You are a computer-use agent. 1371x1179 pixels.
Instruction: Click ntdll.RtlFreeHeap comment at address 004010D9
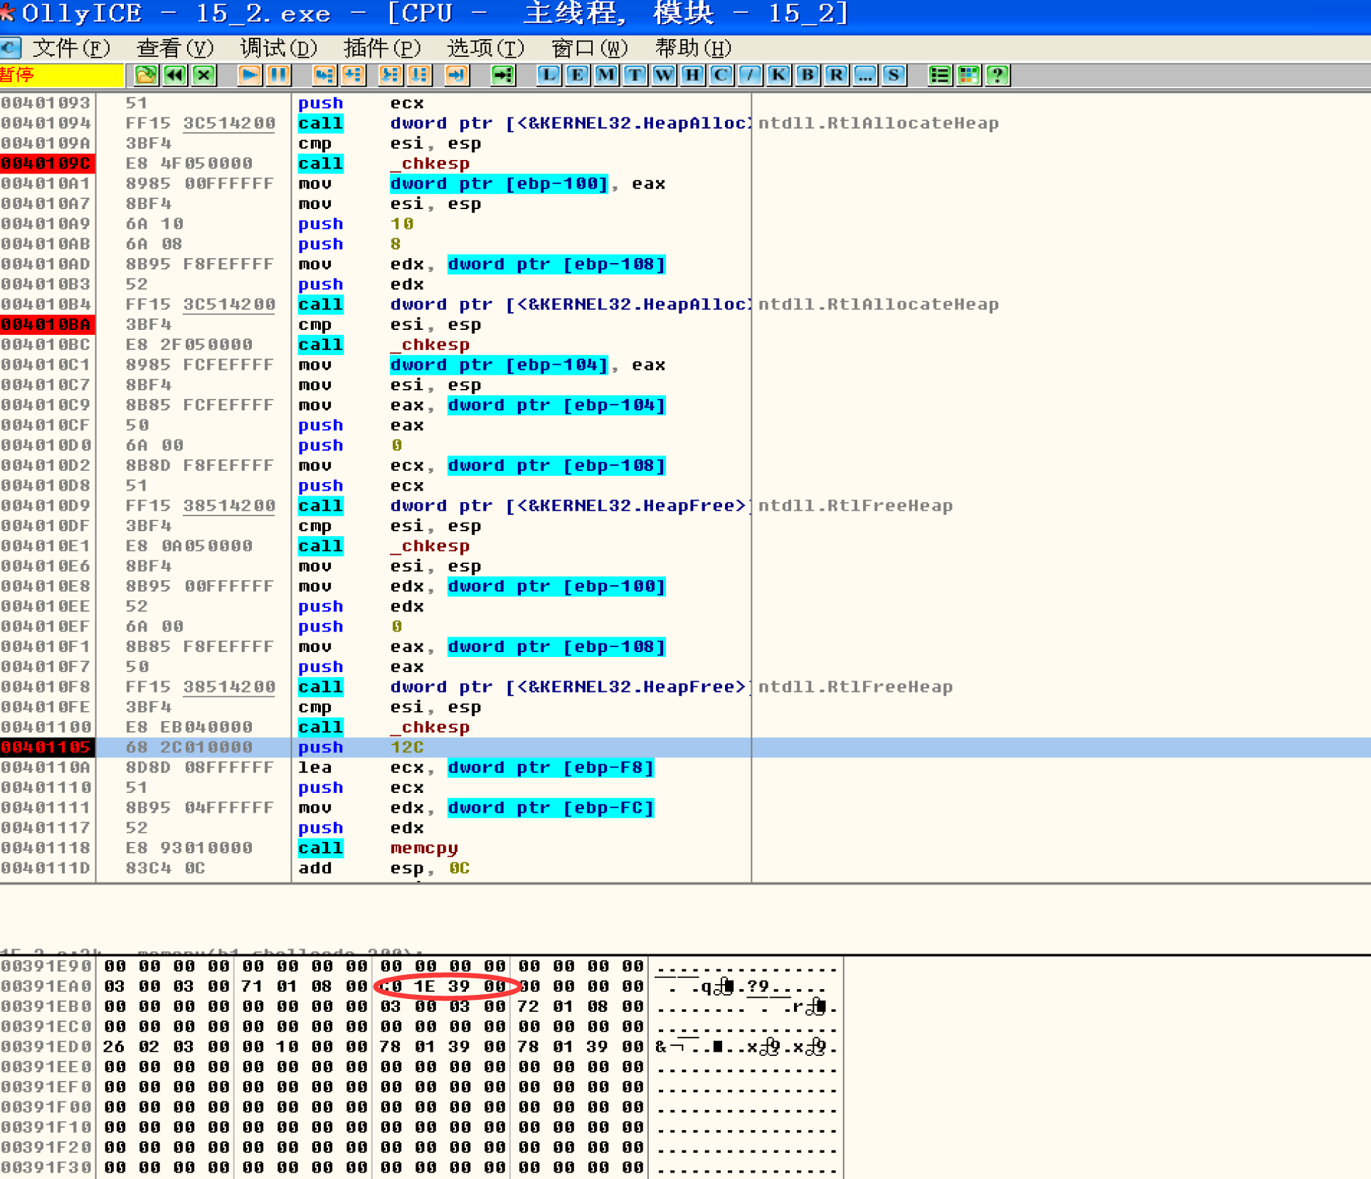pos(855,506)
